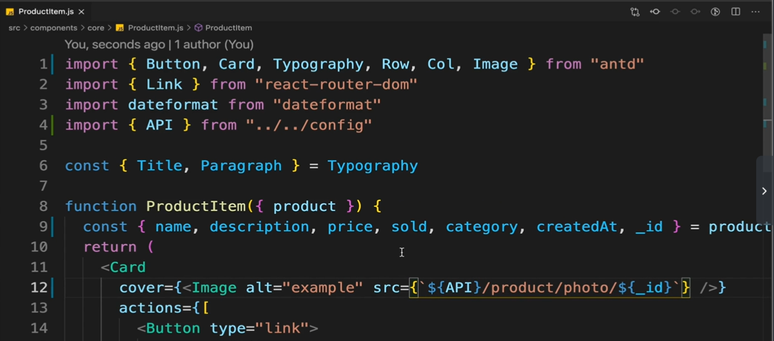Toggle file blame circular git icon

click(x=716, y=12)
